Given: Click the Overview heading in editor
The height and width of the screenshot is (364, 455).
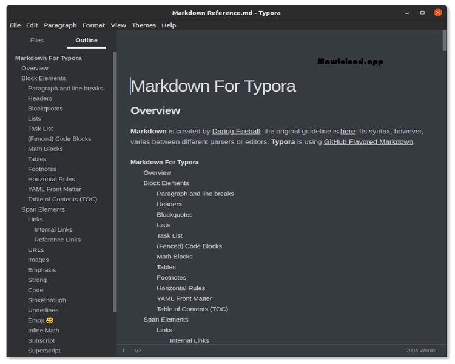Looking at the screenshot, I should [x=155, y=110].
